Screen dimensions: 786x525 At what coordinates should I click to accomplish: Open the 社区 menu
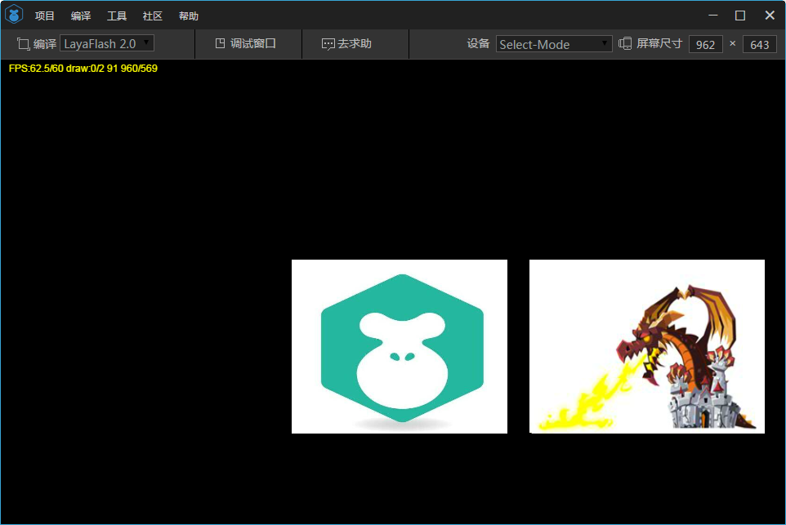click(x=152, y=16)
